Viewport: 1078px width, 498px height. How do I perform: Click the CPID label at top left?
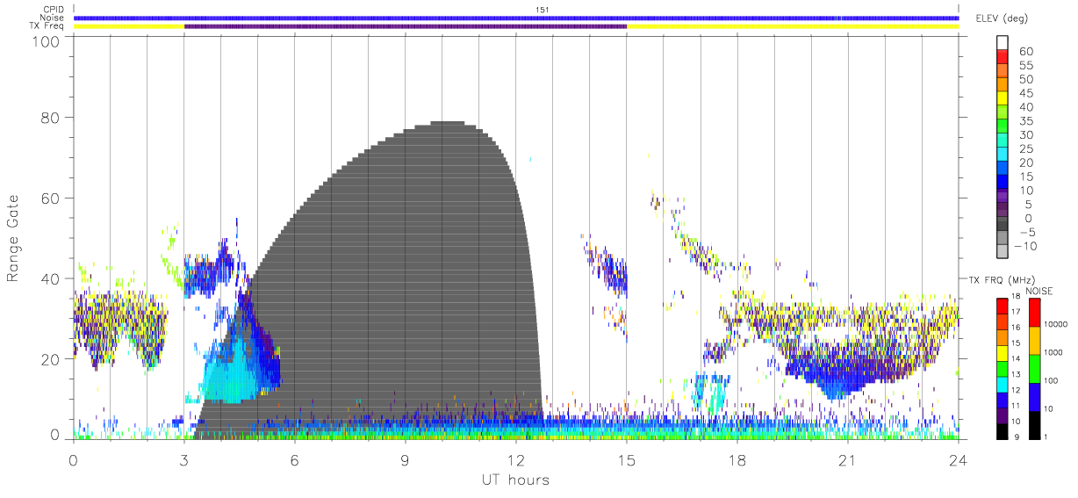pyautogui.click(x=54, y=10)
